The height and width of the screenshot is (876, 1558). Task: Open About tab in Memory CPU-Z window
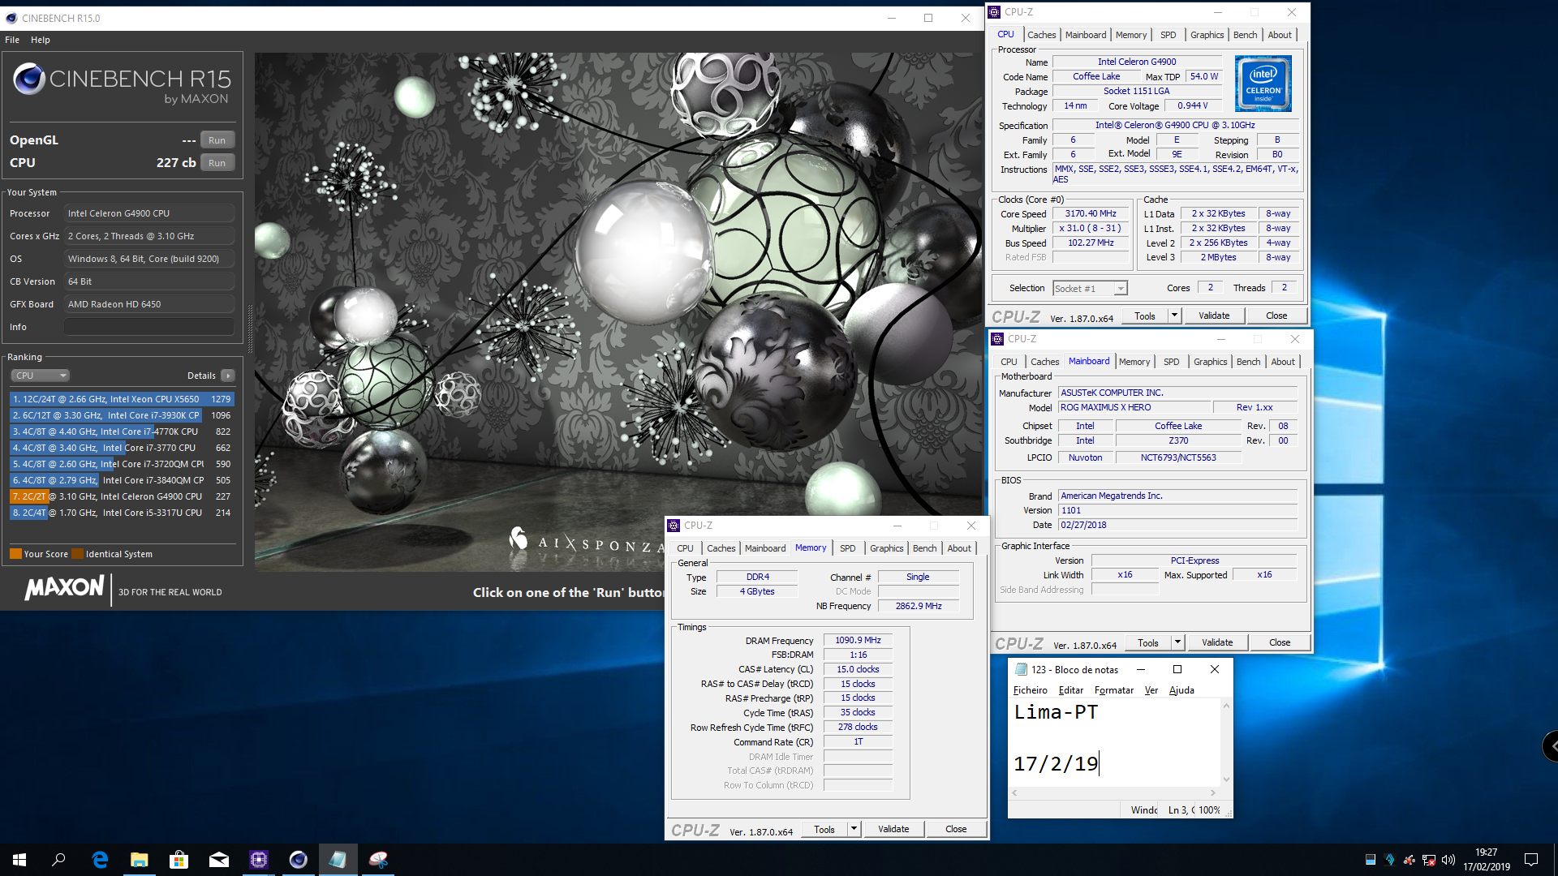959,548
